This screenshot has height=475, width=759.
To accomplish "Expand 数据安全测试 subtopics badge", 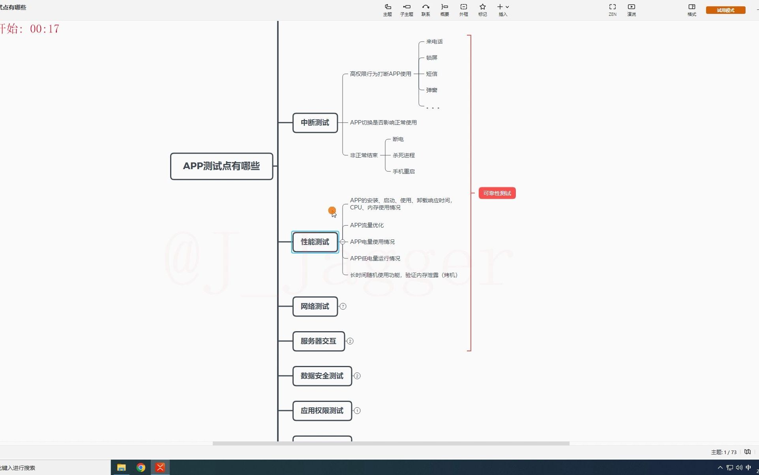I will [x=357, y=376].
